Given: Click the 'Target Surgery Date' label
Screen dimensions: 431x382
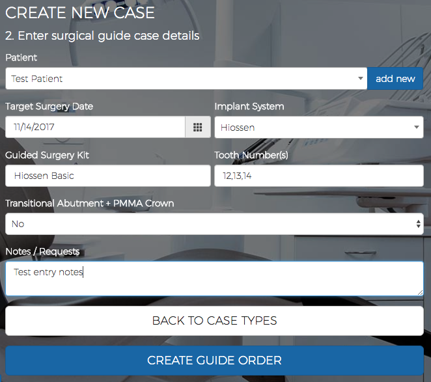Looking at the screenshot, I should click(x=49, y=107).
